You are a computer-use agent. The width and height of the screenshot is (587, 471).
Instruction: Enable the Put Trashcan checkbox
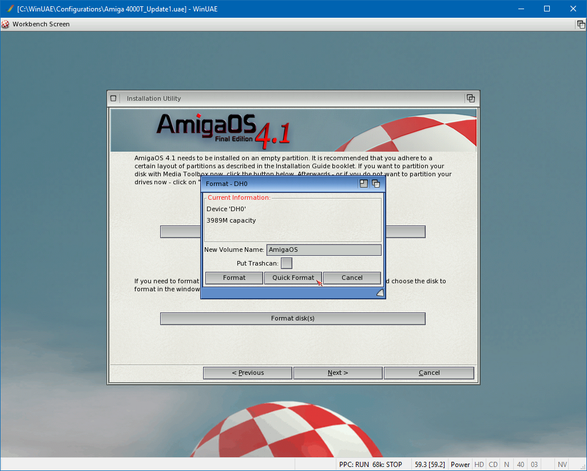pyautogui.click(x=287, y=263)
